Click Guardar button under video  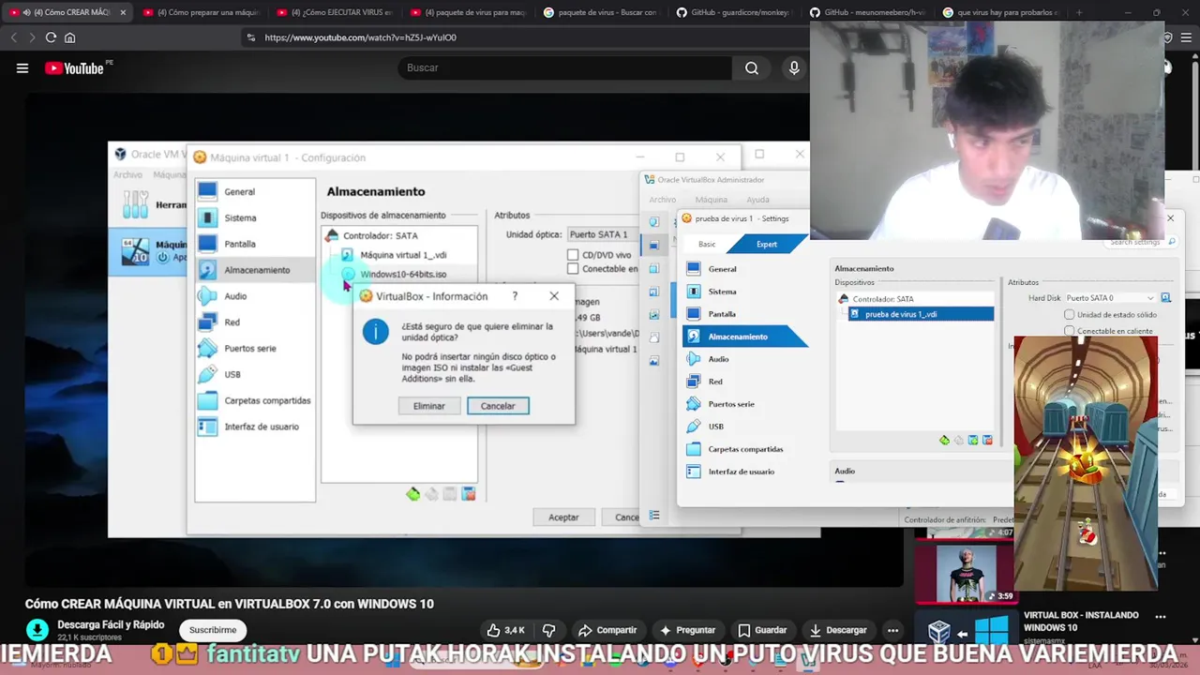[x=761, y=630]
